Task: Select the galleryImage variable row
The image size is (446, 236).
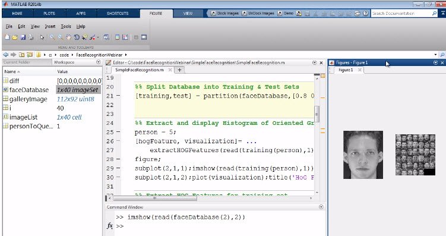Action: [52, 99]
